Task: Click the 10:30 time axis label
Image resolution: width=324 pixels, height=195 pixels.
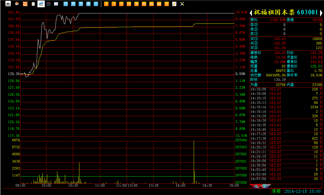Action: [73, 185]
